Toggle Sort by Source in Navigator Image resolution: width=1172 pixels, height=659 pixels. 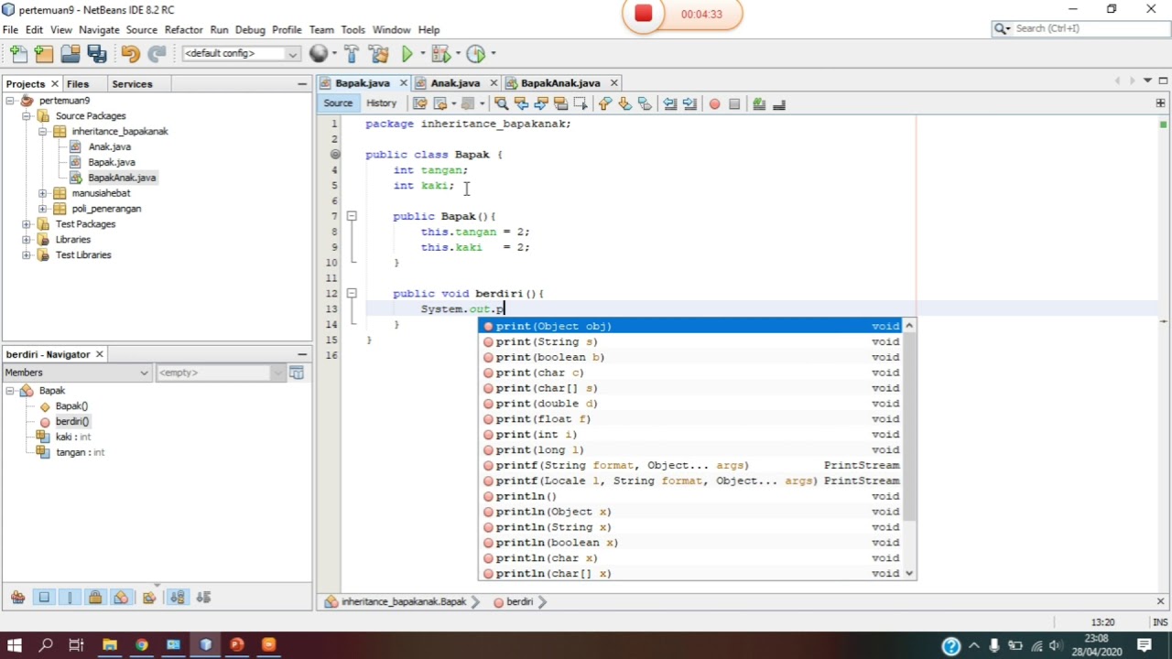point(203,598)
